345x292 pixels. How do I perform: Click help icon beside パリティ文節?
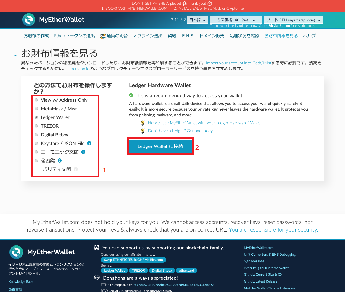coord(76,169)
